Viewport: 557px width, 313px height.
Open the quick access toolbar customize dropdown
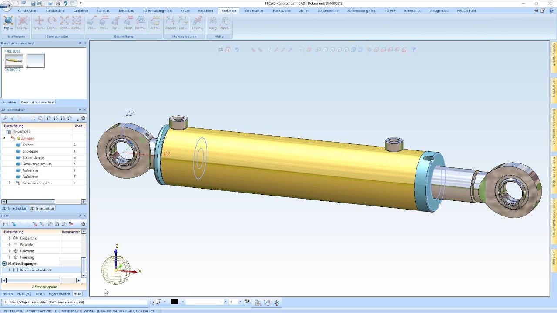pyautogui.click(x=81, y=3)
